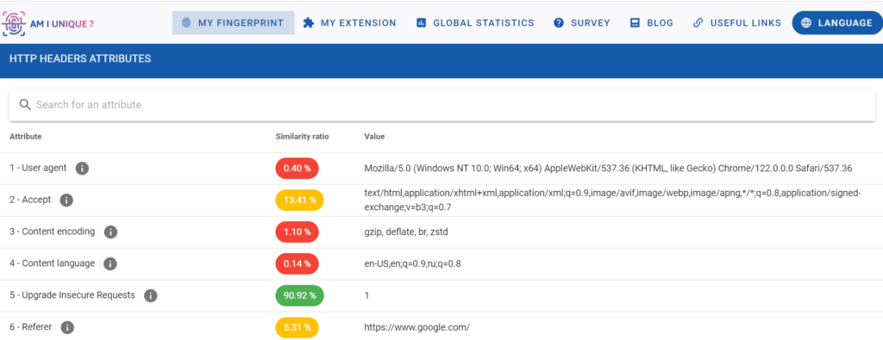
Task: Click the Language button
Action: pos(836,23)
